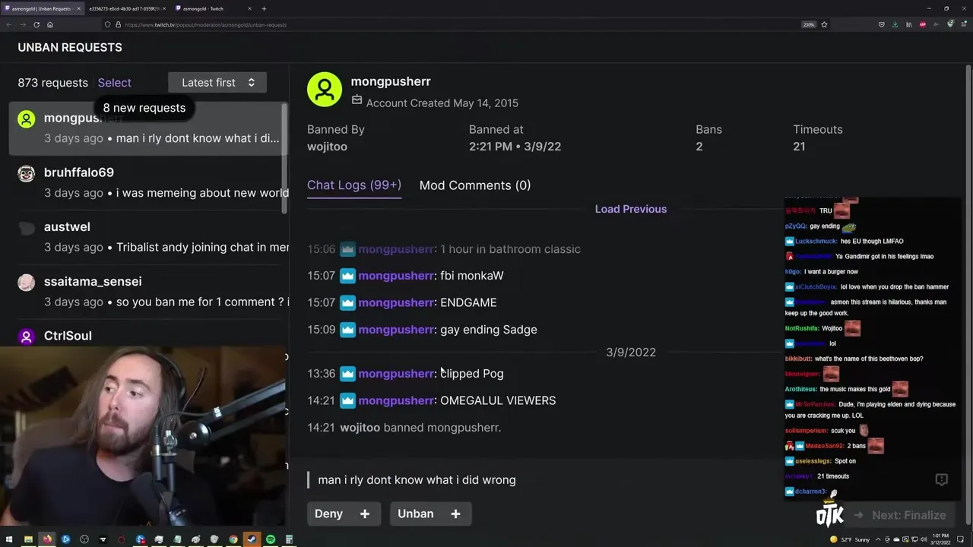Click the browser reload icon
The height and width of the screenshot is (547, 973).
pos(36,24)
